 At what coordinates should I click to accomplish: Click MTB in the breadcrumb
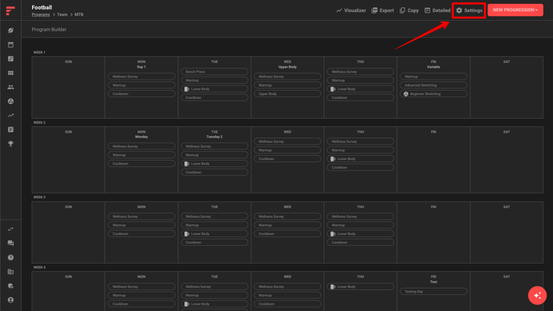coord(79,14)
